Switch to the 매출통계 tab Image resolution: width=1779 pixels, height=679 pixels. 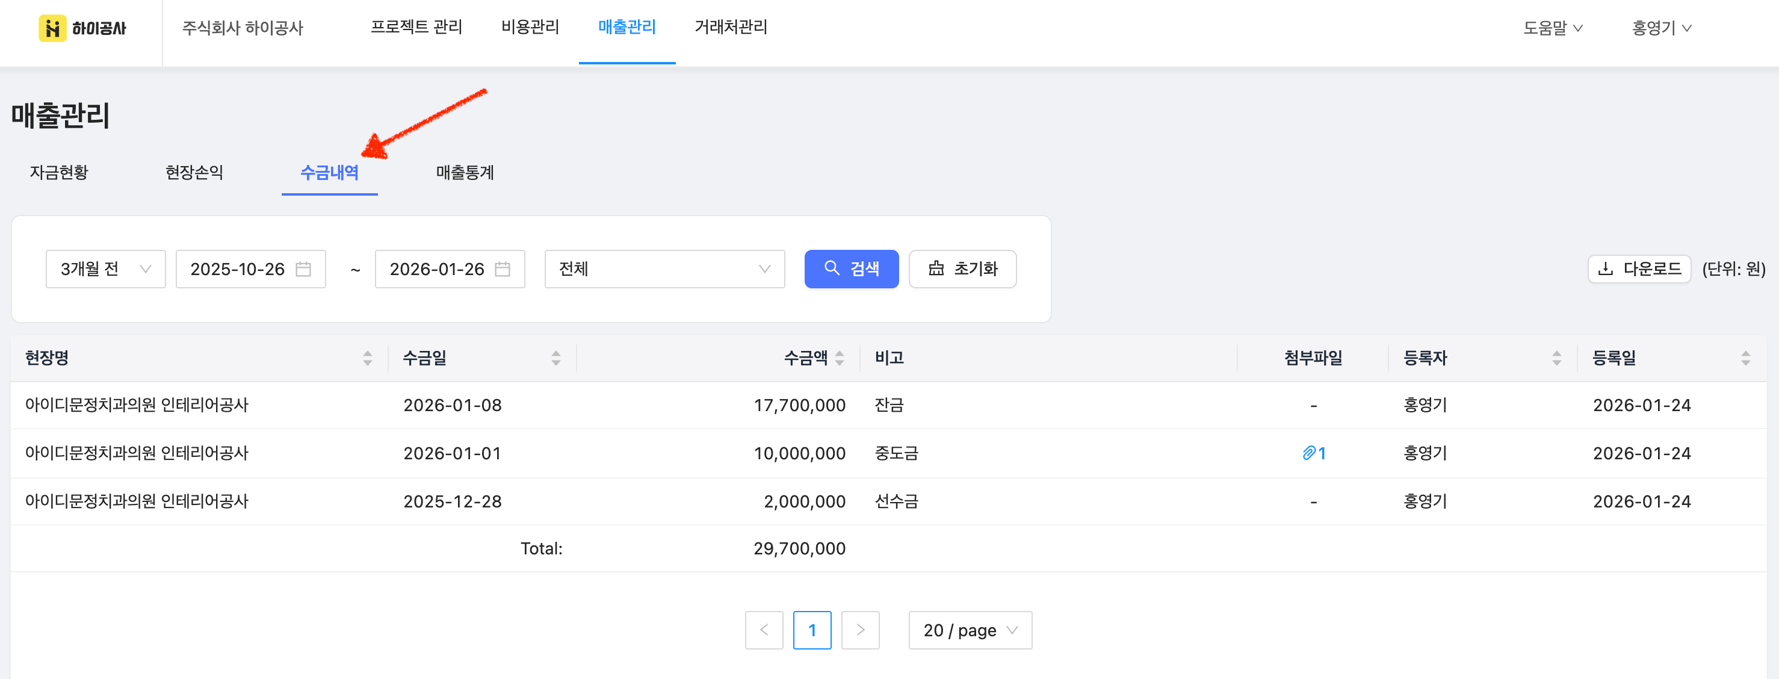(x=465, y=173)
